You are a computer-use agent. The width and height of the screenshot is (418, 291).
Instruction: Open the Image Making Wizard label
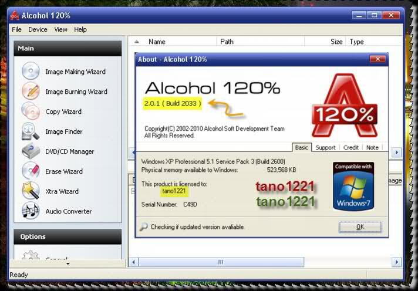[76, 72]
